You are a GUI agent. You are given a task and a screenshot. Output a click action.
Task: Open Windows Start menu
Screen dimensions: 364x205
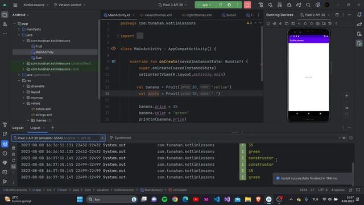coord(80,199)
